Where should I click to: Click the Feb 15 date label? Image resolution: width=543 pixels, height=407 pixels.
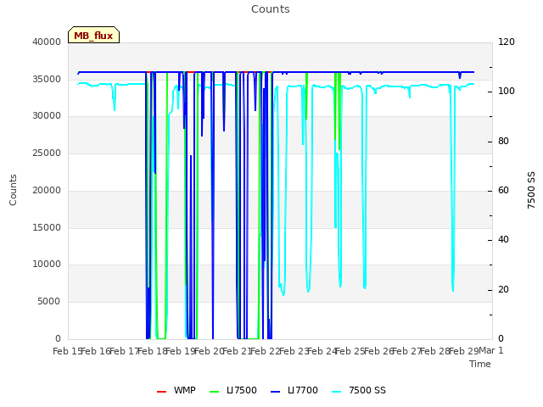pos(67,351)
